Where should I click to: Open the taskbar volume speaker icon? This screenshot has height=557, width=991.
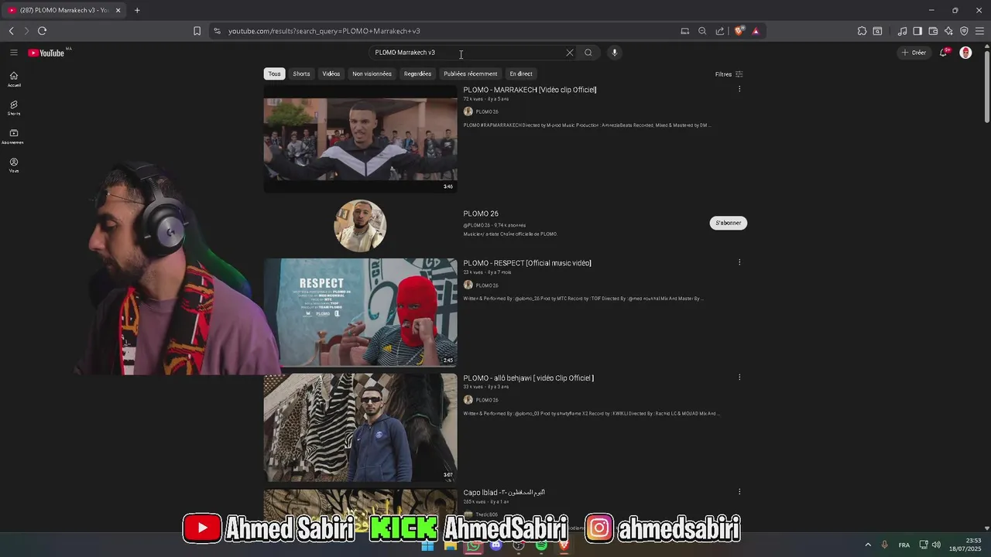(x=936, y=545)
